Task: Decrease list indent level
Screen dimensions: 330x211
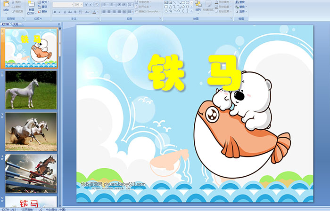Action: [119, 4]
